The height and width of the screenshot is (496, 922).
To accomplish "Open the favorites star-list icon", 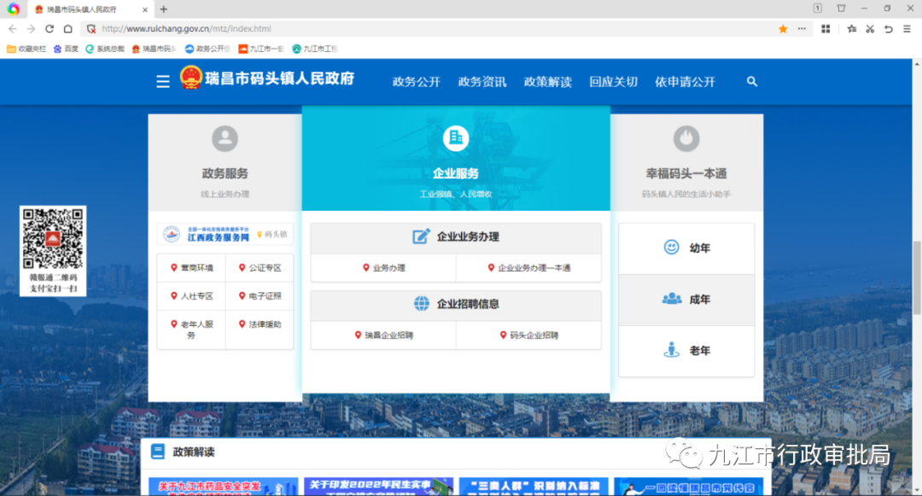I will tap(851, 29).
